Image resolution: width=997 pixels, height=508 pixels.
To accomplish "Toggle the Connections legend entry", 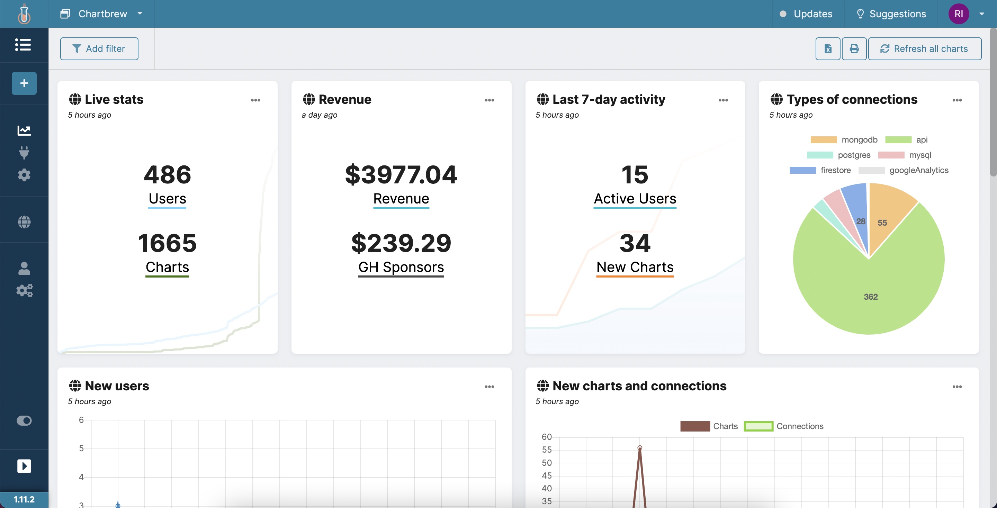I will pos(800,426).
